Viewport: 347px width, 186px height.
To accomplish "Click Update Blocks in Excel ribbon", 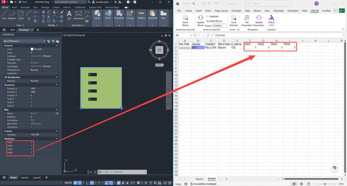I will (200, 21).
